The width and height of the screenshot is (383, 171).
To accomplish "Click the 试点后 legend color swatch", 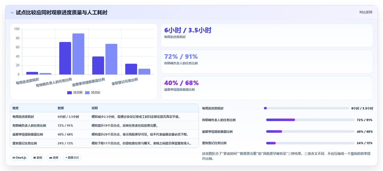I will point(87,93).
